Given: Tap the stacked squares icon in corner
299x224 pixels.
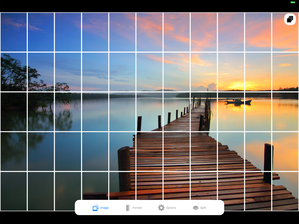Looking at the screenshot, I should (x=290, y=19).
